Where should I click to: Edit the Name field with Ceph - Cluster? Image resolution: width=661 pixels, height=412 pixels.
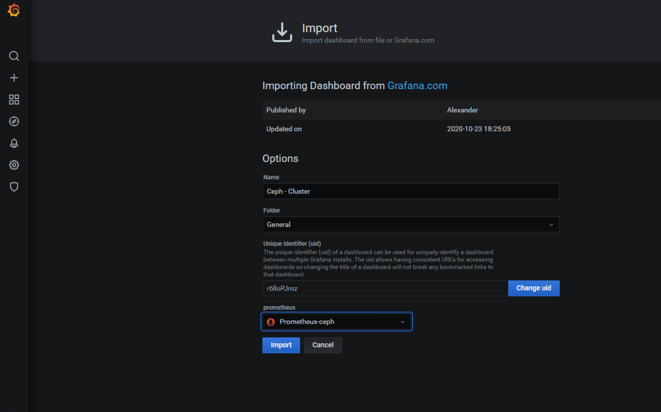click(x=411, y=191)
